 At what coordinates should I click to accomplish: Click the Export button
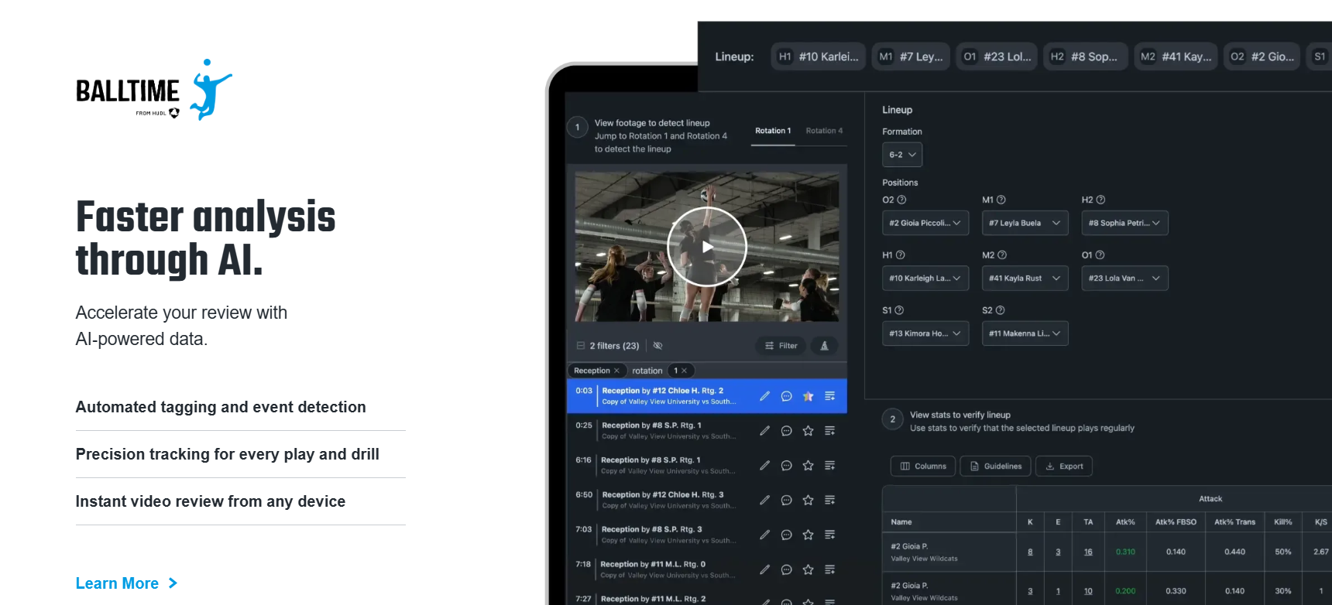(1064, 467)
